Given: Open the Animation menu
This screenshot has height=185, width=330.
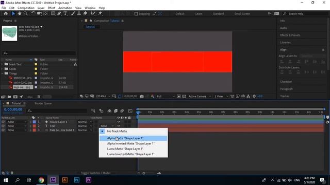Looking at the screenshot, I should point(65,8).
